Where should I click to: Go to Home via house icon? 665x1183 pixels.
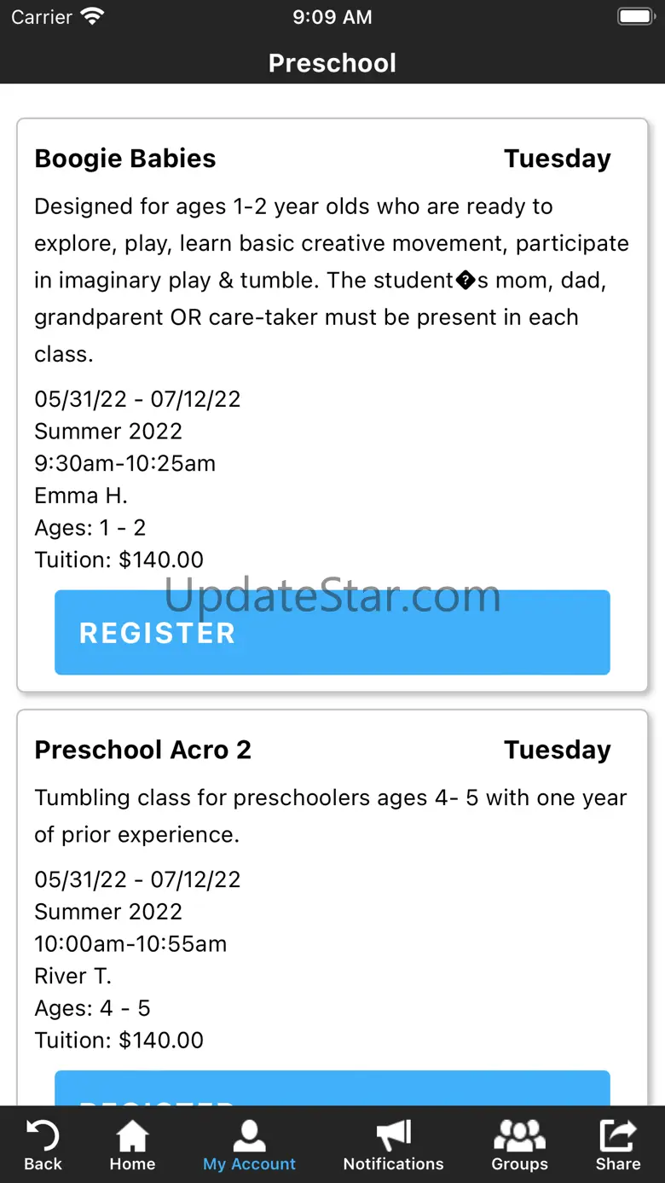pyautogui.click(x=132, y=1135)
